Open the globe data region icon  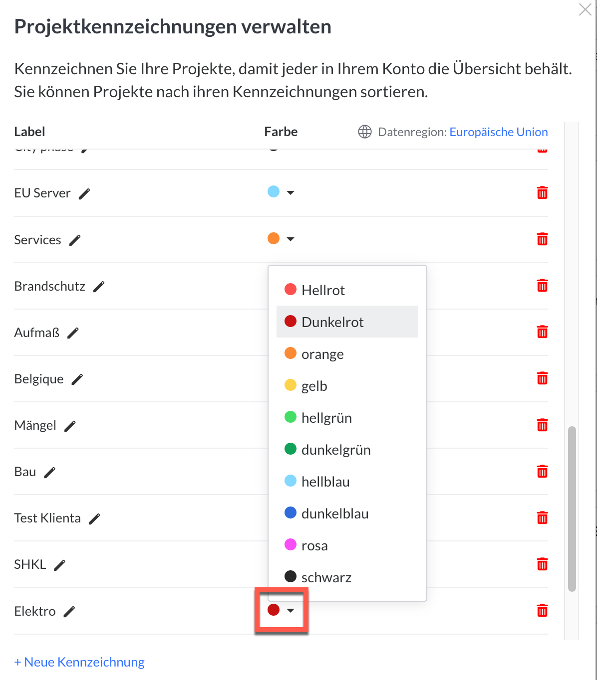[365, 132]
